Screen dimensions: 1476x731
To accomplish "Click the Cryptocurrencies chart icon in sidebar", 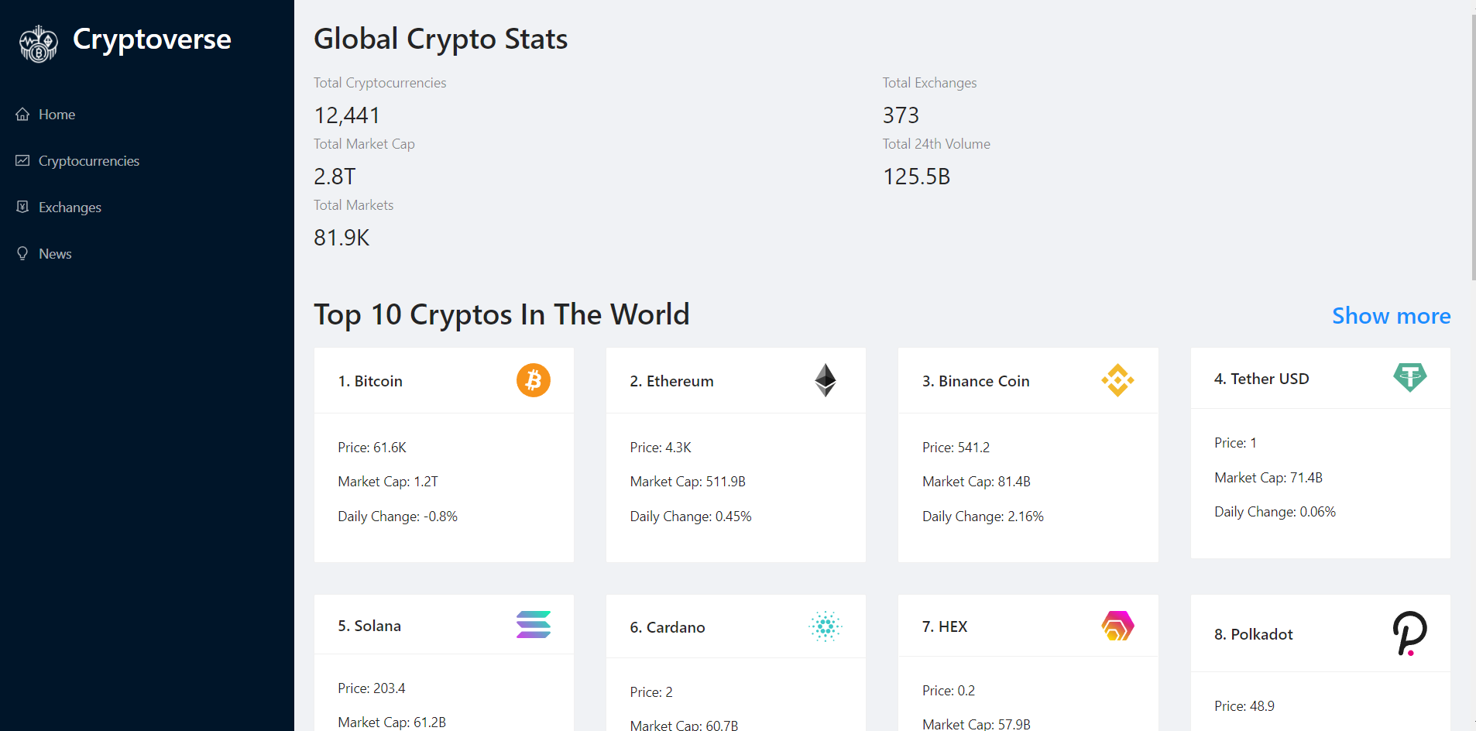I will point(22,160).
